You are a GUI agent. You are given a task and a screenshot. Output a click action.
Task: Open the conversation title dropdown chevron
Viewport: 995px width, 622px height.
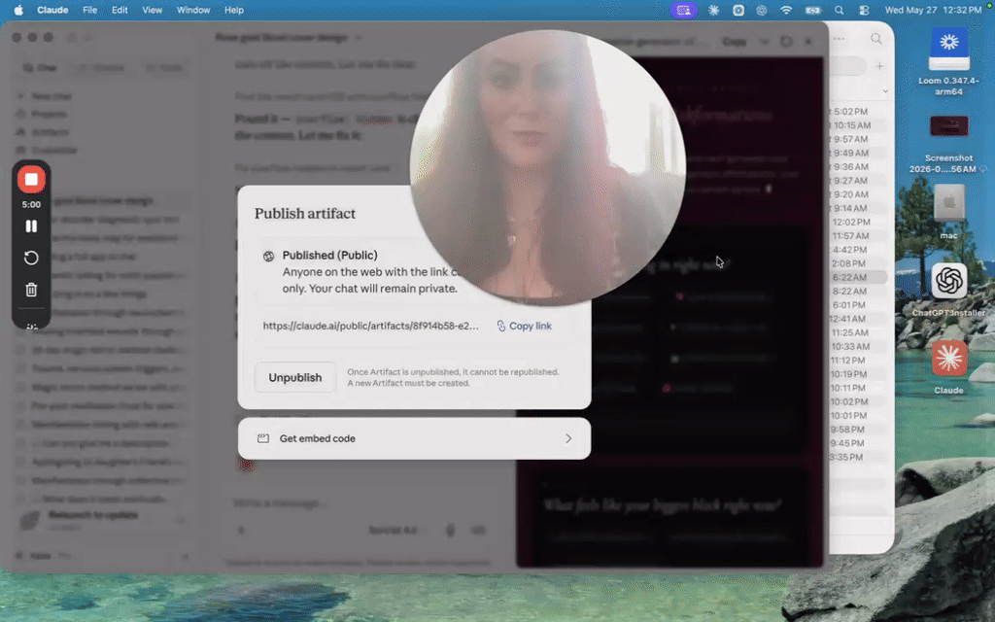point(358,38)
